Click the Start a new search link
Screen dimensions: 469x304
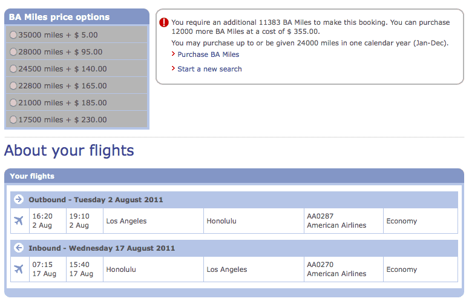pyautogui.click(x=209, y=69)
